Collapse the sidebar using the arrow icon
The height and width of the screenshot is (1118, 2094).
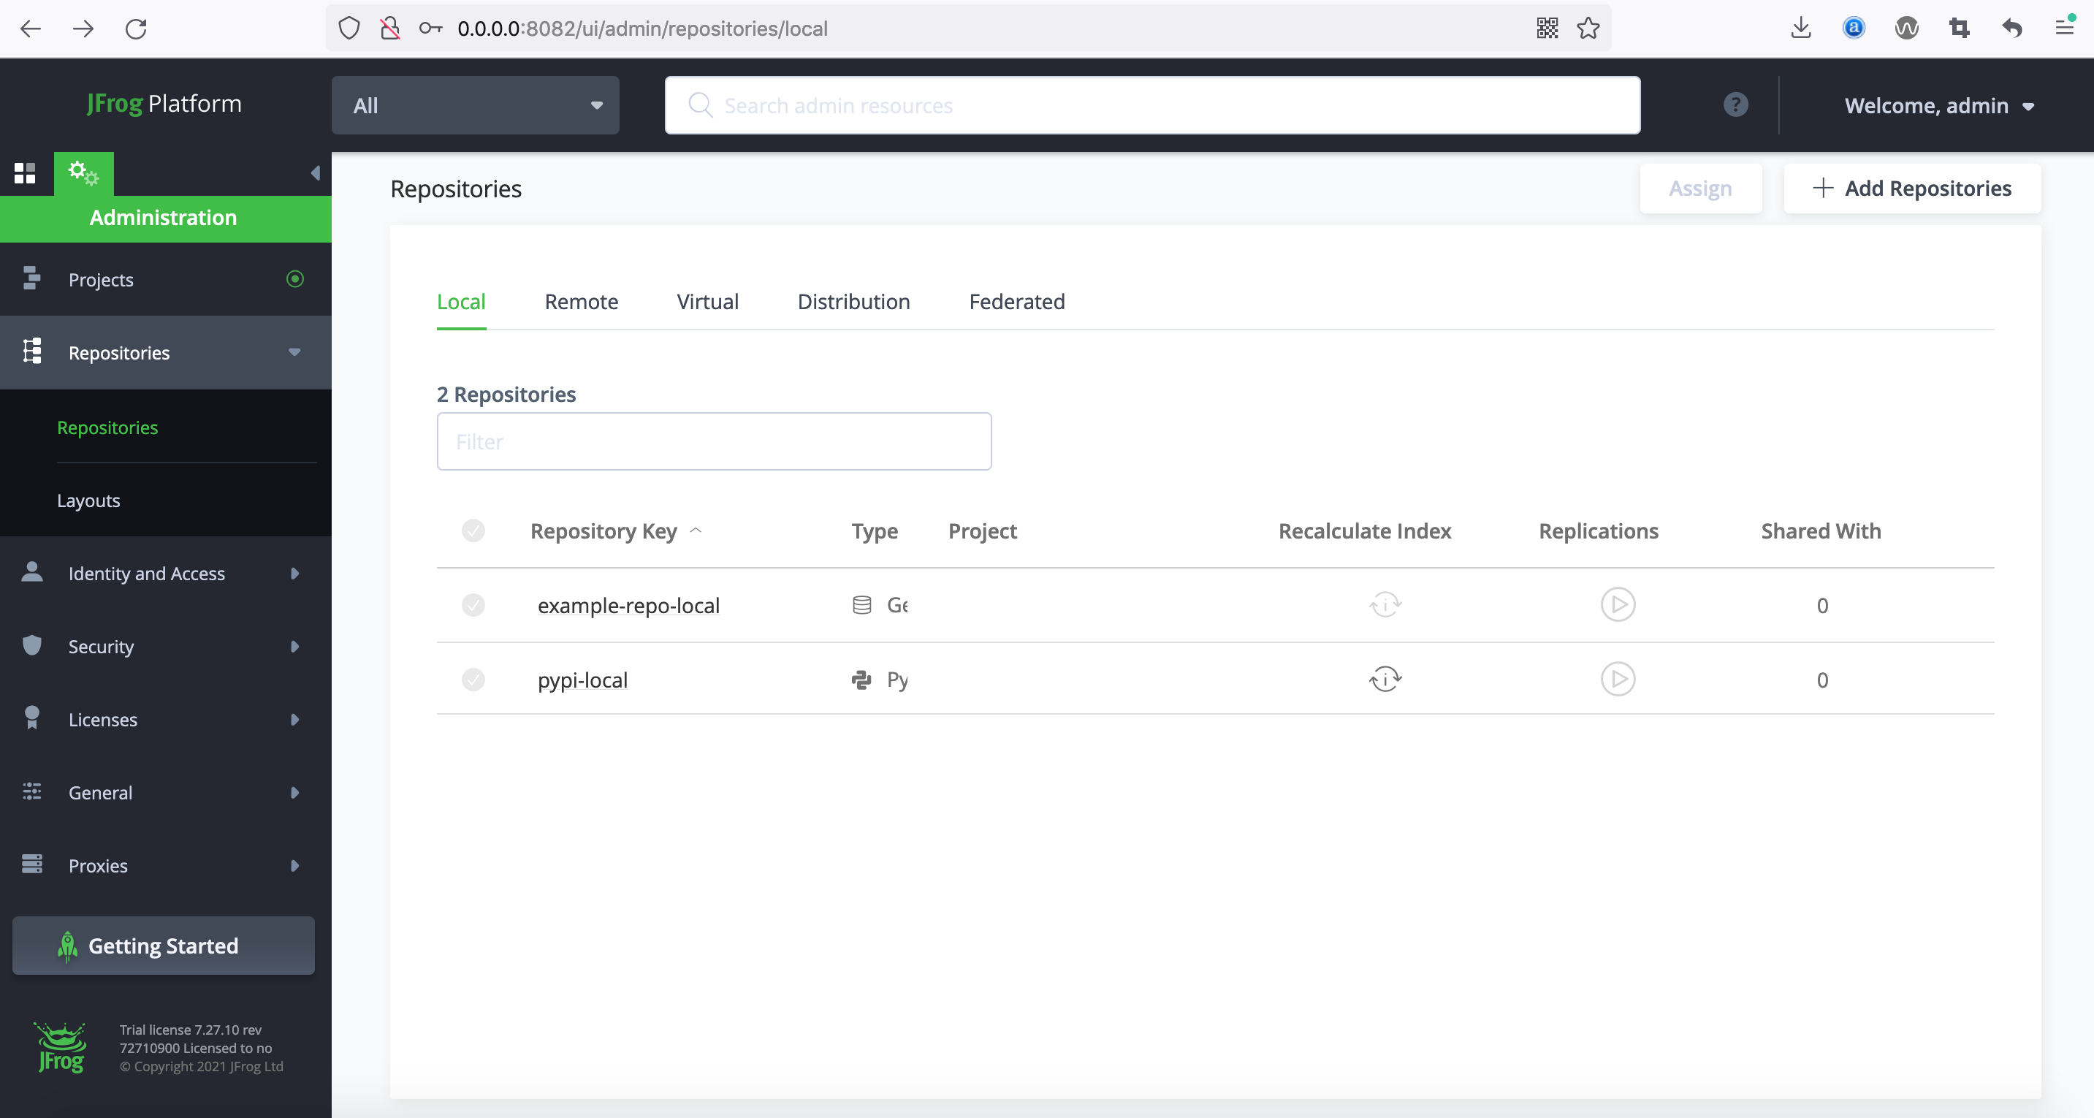pos(316,173)
